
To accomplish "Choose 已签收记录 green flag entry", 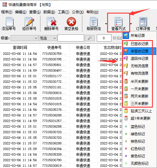I will [x=140, y=44].
